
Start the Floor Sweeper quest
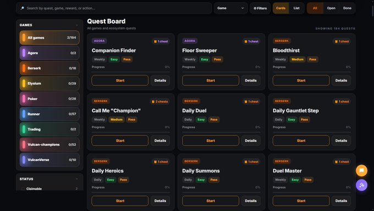point(211,80)
